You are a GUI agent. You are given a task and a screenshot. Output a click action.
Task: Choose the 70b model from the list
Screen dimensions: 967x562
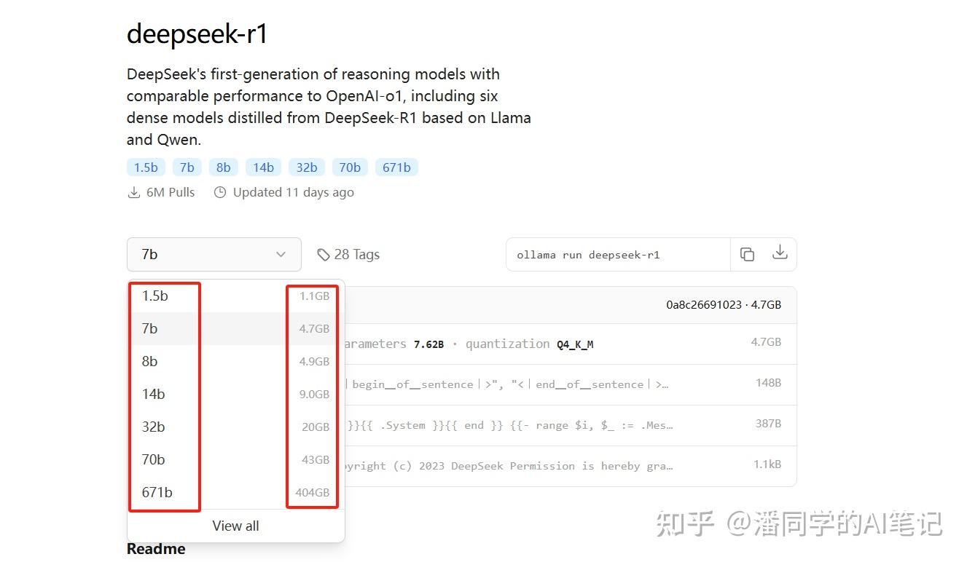[x=154, y=459]
